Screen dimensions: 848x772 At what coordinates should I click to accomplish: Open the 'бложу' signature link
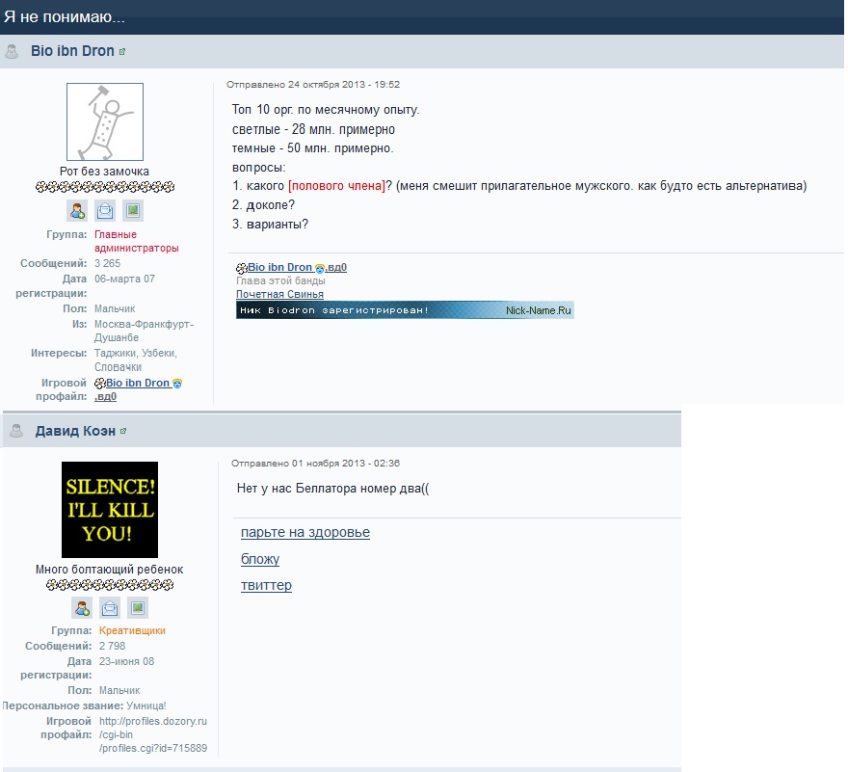260,559
